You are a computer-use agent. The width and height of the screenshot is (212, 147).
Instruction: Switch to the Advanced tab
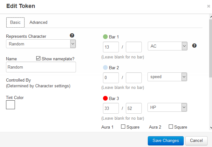[x=38, y=23]
